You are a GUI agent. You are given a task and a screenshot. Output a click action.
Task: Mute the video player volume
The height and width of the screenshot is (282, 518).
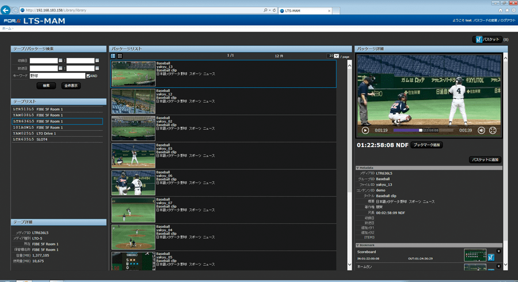[481, 130]
